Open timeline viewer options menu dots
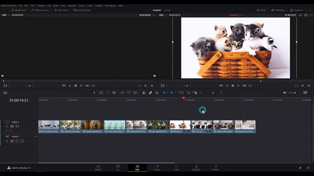Screen dimensions: 314x176 click(x=311, y=15)
